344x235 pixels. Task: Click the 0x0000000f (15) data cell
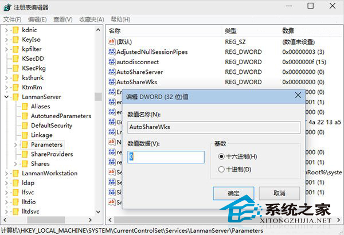point(304,62)
